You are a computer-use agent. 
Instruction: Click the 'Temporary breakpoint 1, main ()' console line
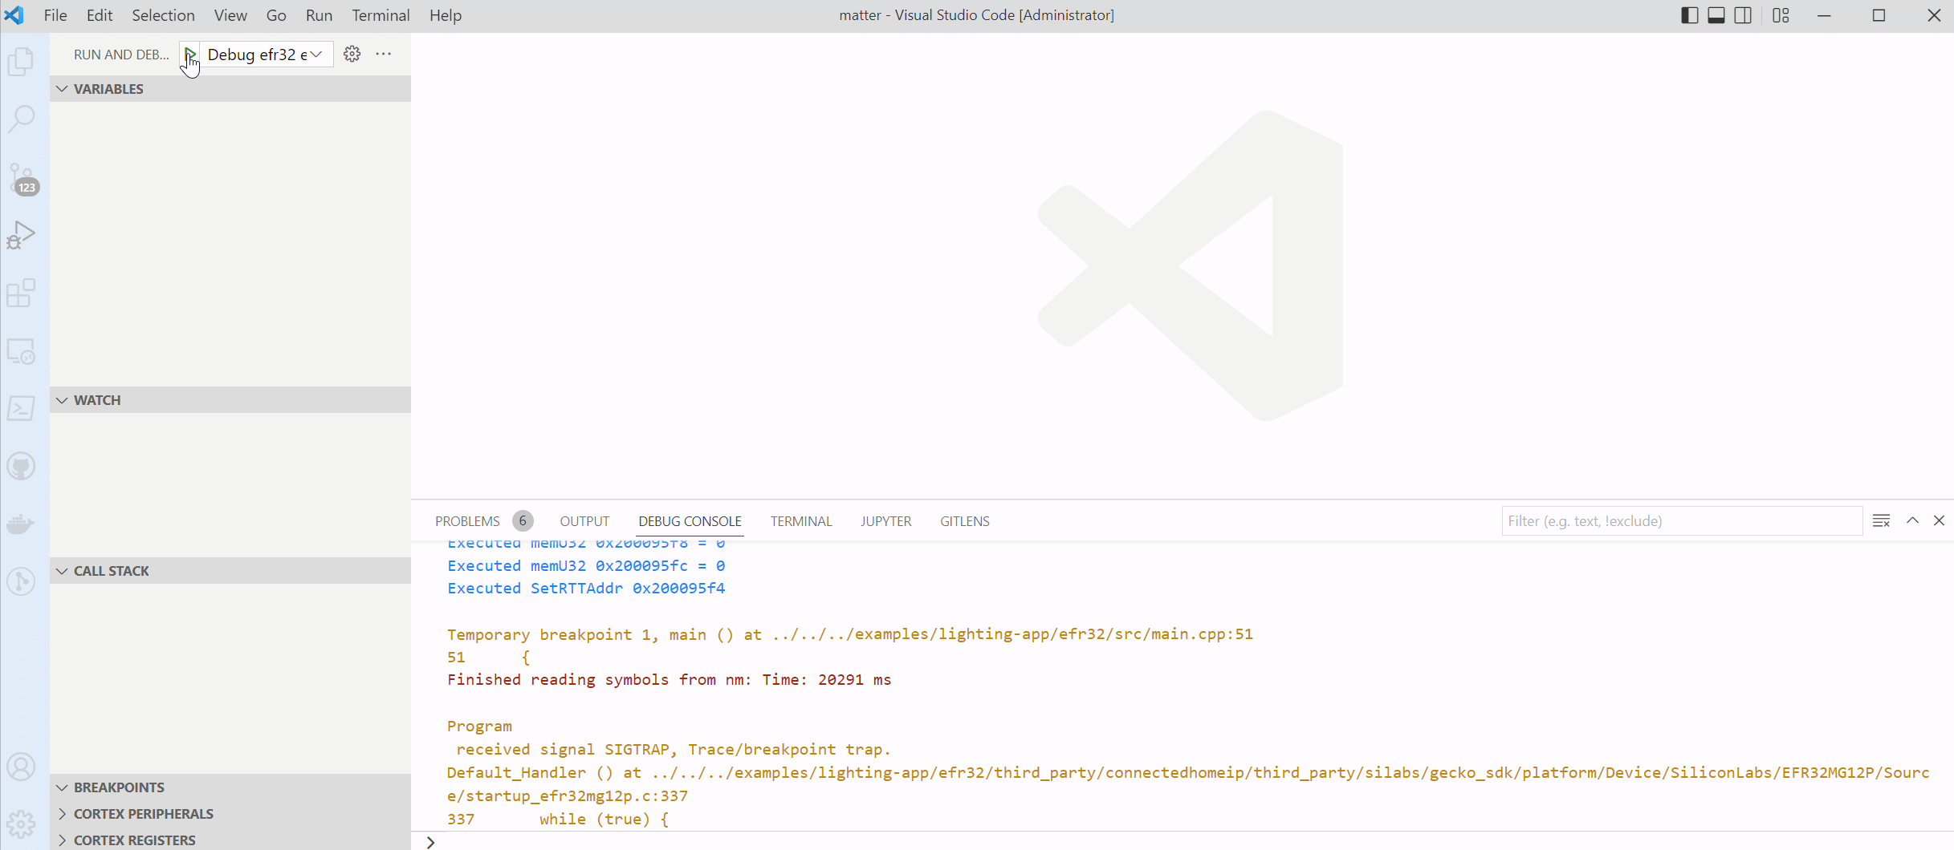point(850,634)
